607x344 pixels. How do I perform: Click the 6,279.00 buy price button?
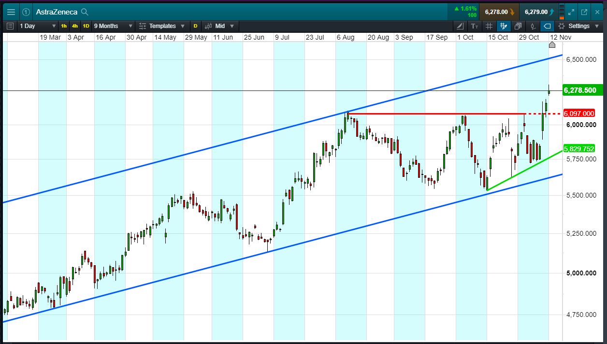pyautogui.click(x=539, y=12)
